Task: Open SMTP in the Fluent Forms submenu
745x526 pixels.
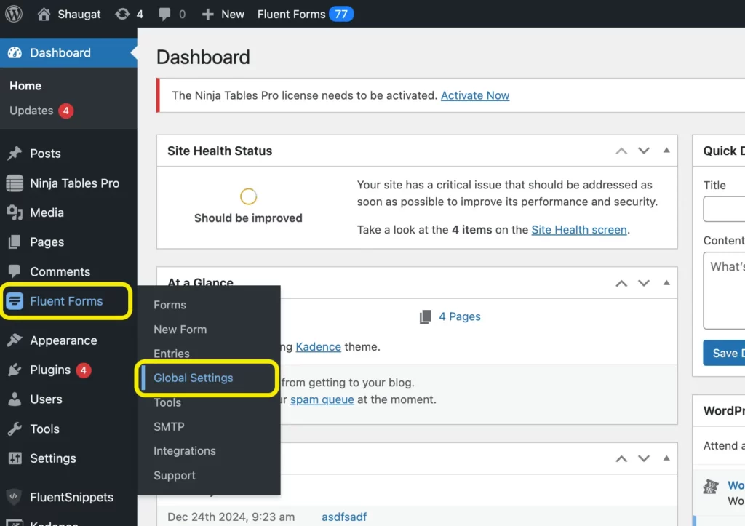Action: [169, 426]
